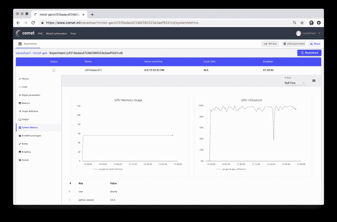Click the value 3.5.5 in the table

point(113,200)
